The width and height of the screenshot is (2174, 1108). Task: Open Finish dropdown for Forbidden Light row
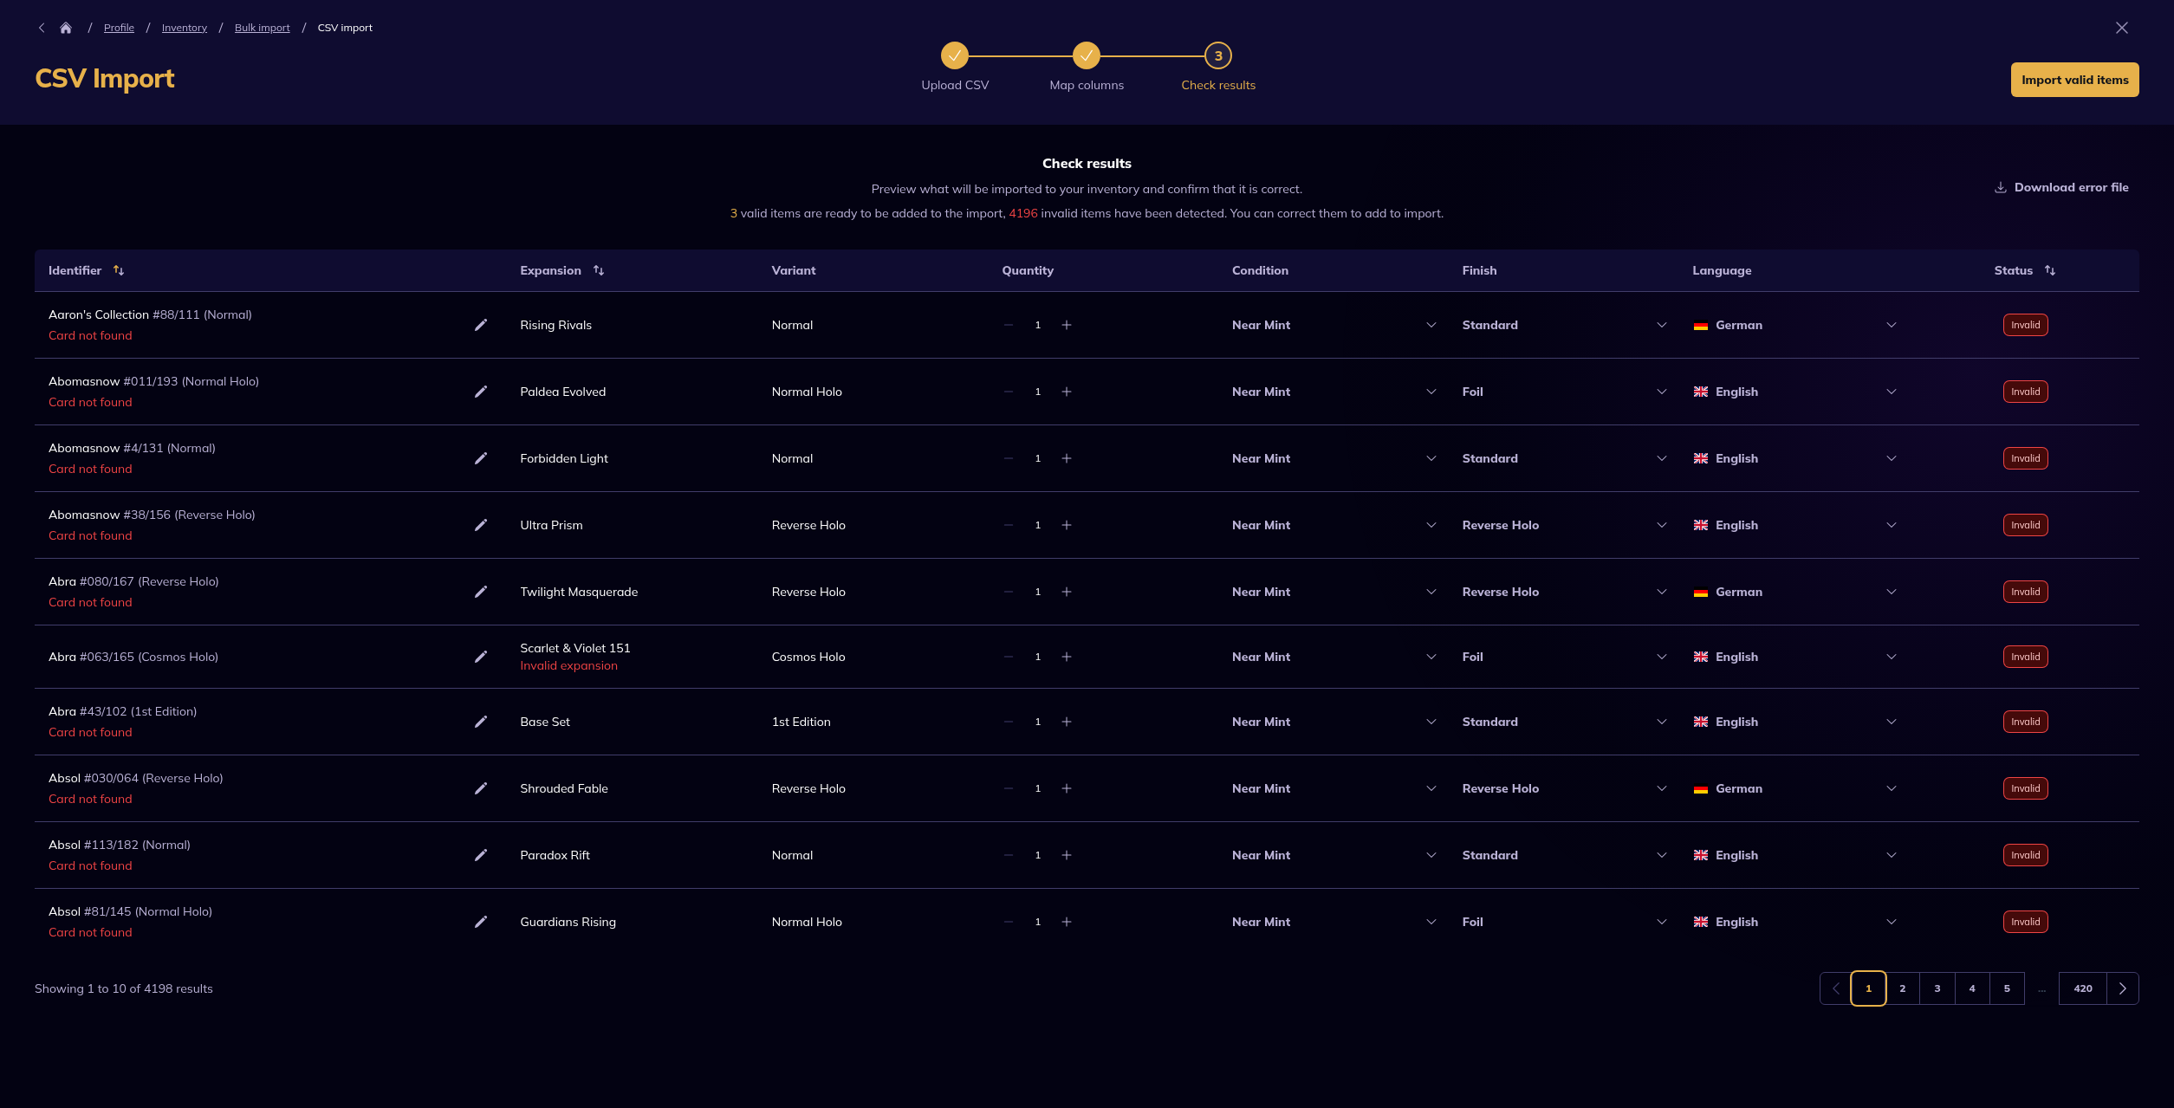[x=1661, y=458]
